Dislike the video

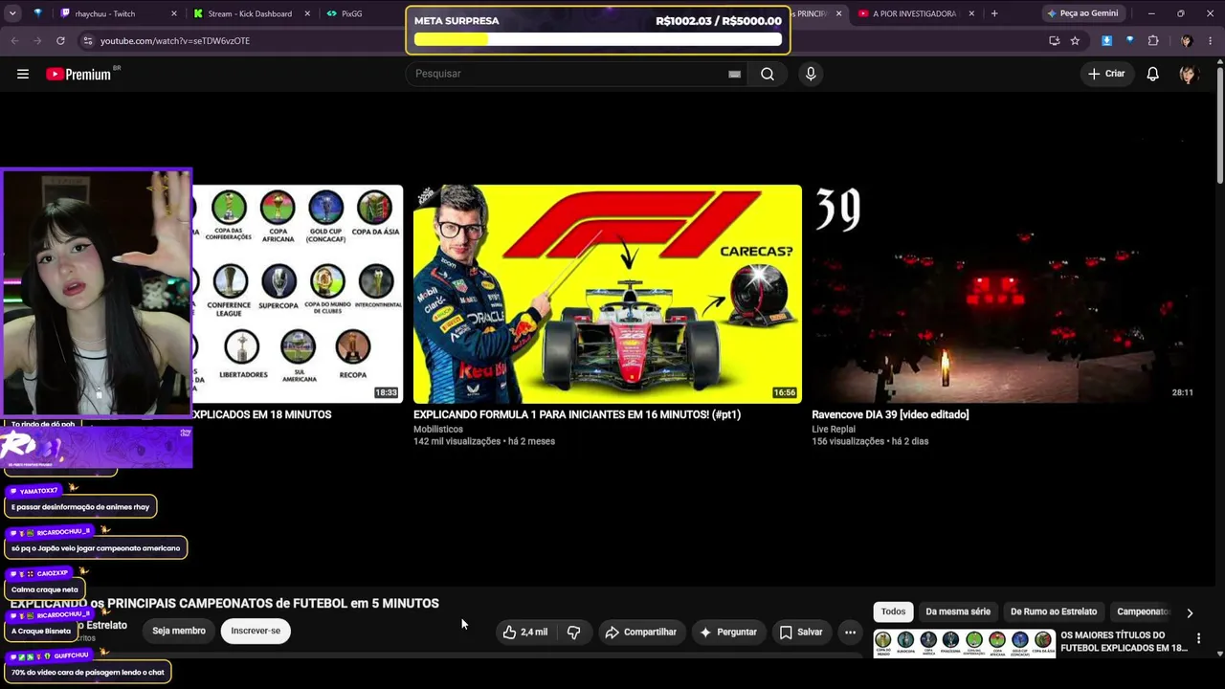click(573, 632)
